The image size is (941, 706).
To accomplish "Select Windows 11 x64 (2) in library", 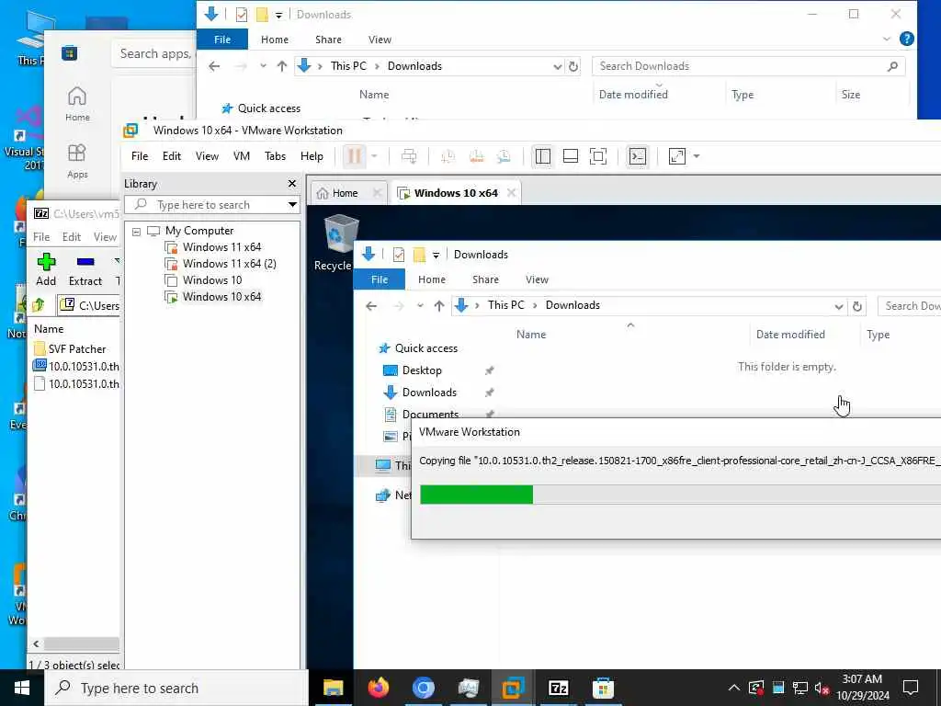I will coord(229,264).
